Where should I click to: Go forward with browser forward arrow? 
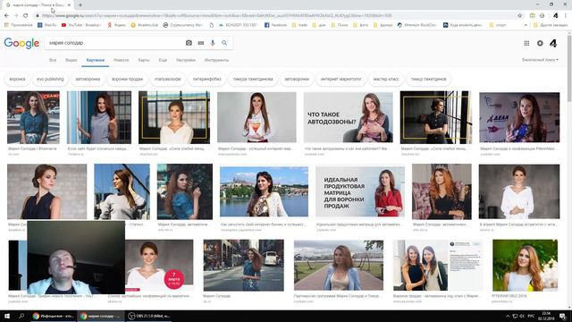[16, 16]
